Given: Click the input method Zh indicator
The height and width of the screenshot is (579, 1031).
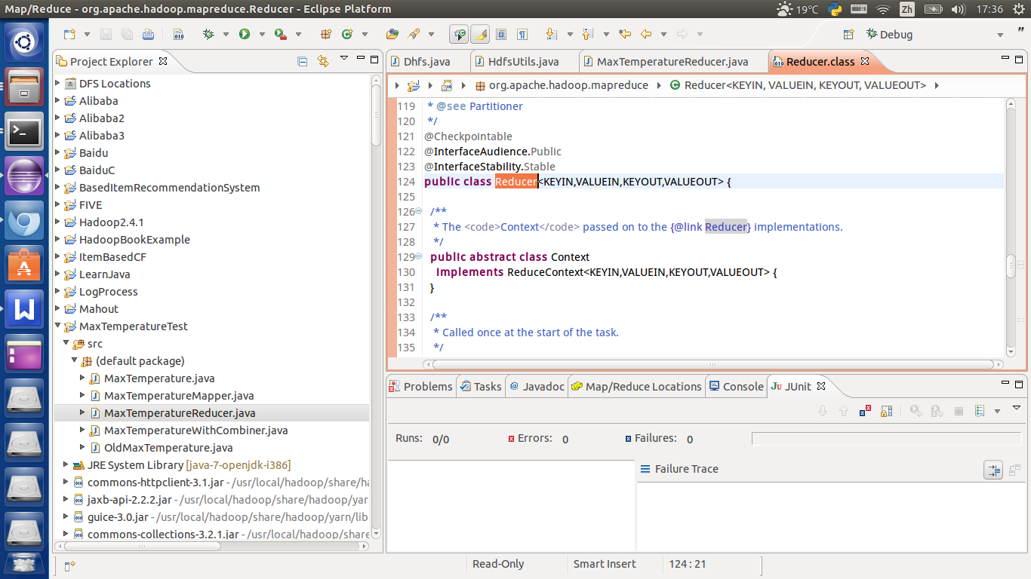Looking at the screenshot, I should [907, 9].
